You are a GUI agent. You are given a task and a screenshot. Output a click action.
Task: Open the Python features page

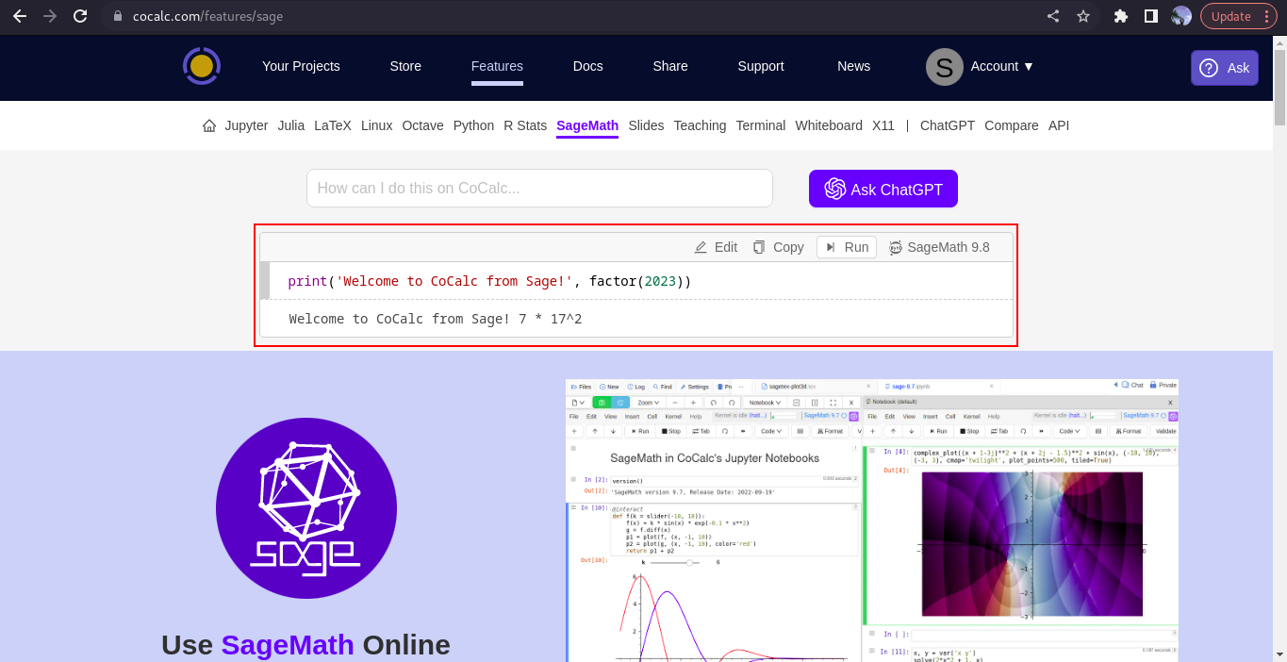click(x=473, y=125)
